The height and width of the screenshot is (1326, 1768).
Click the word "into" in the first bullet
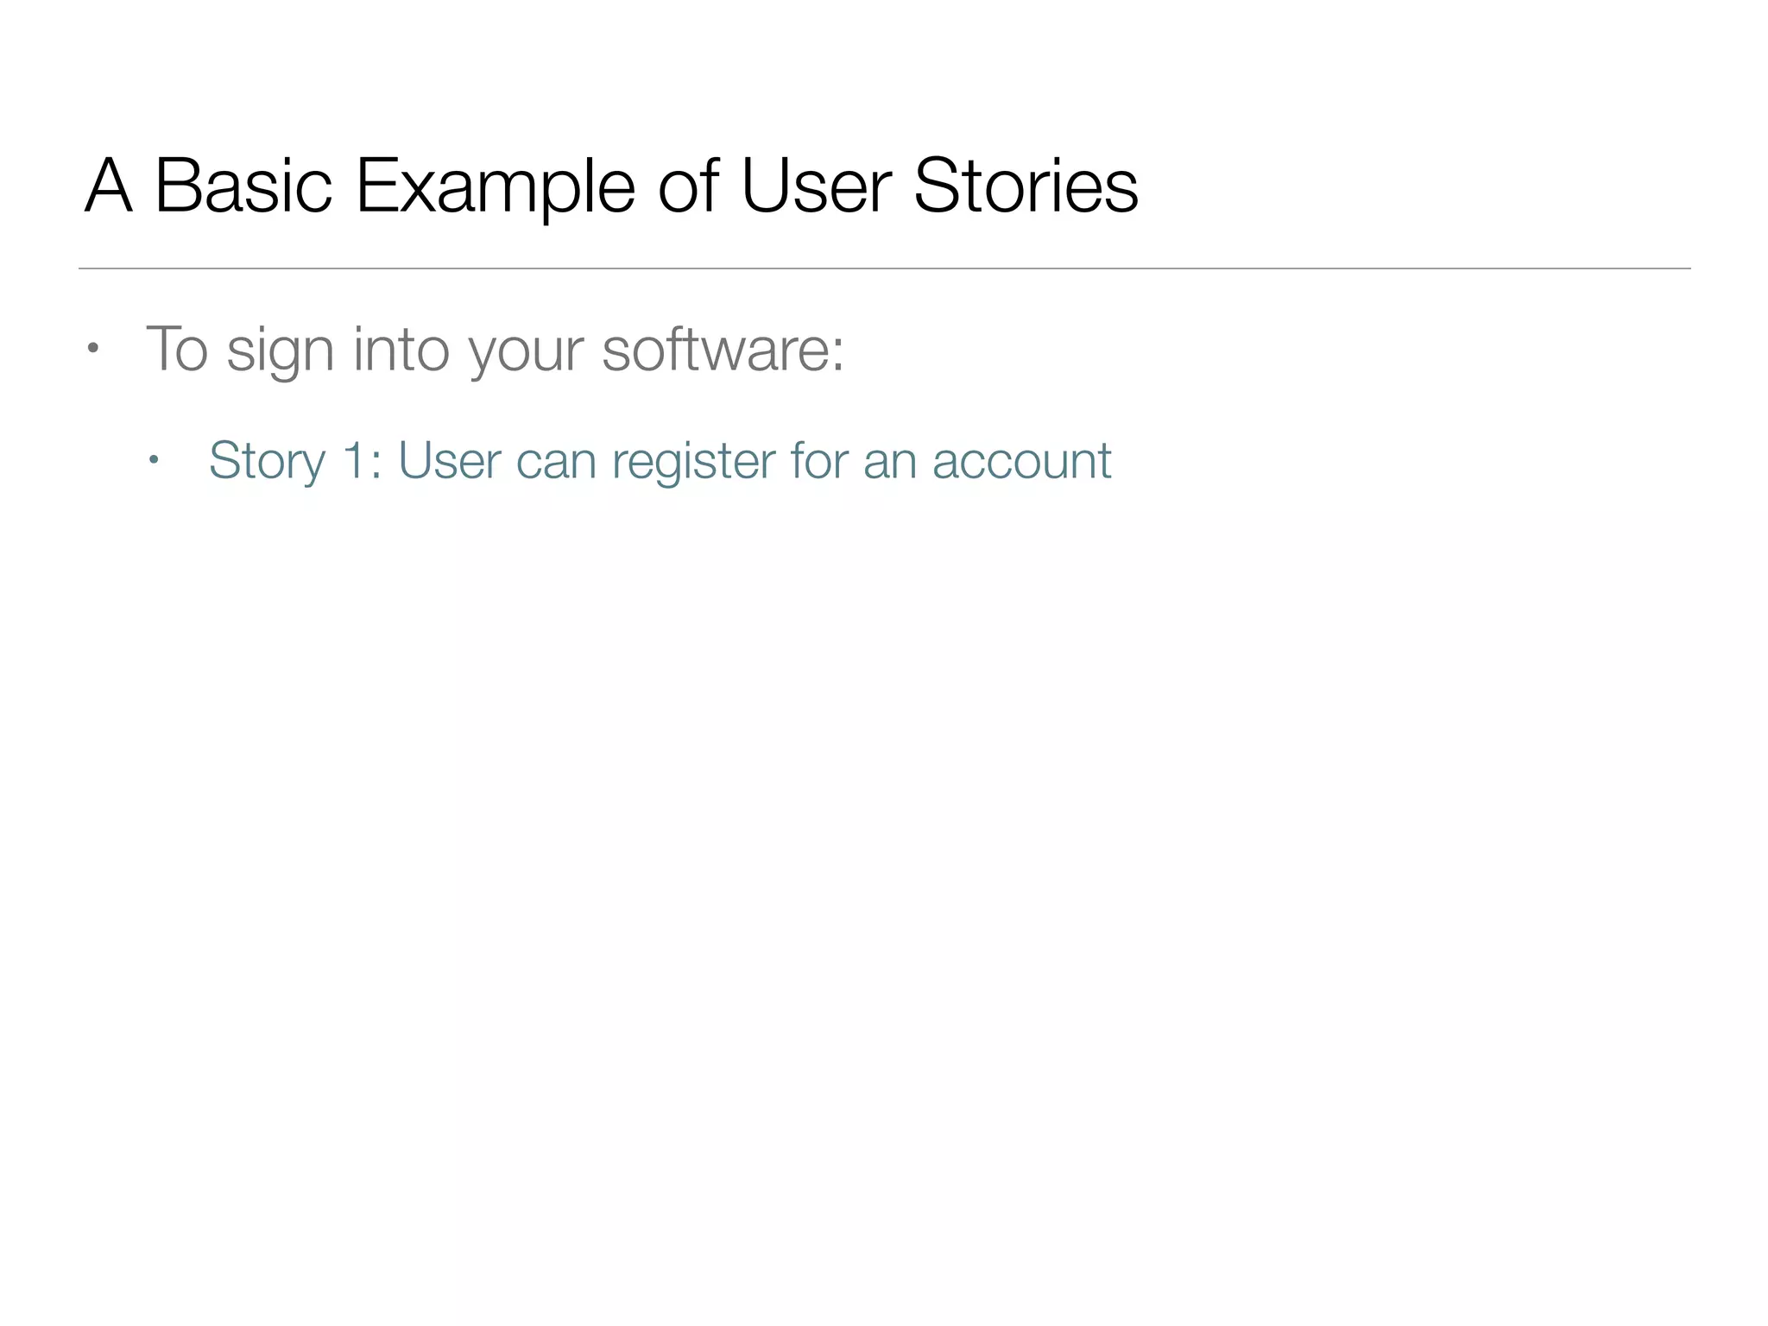click(x=401, y=350)
